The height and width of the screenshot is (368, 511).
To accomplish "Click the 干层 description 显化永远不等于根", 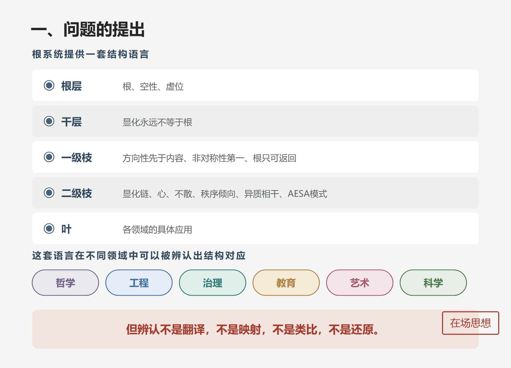I will coord(157,122).
